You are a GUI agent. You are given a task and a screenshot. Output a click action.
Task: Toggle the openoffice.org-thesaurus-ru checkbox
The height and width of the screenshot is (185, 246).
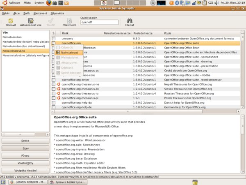click(54, 93)
